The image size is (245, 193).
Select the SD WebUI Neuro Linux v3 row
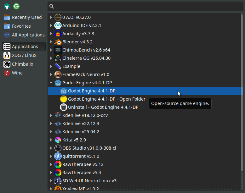coord(144,181)
